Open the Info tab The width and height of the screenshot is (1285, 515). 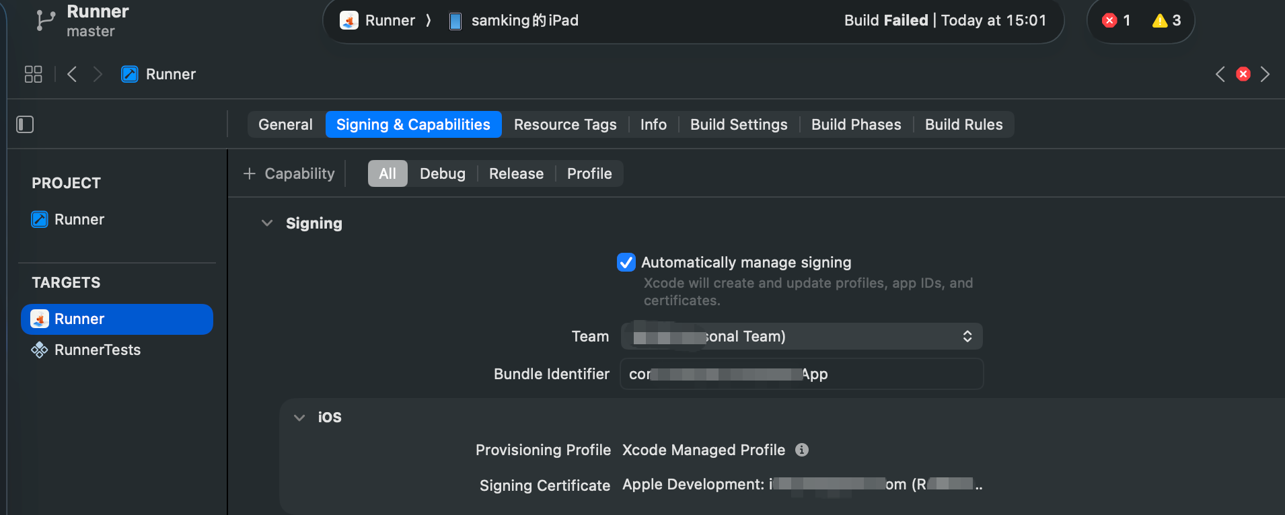(x=653, y=124)
